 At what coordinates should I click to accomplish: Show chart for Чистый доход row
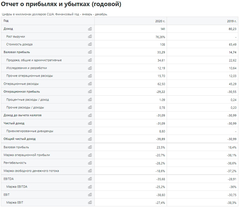(90, 123)
